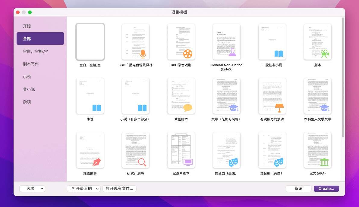Show the 杂项 category templates
359x207 pixels.
click(27, 102)
